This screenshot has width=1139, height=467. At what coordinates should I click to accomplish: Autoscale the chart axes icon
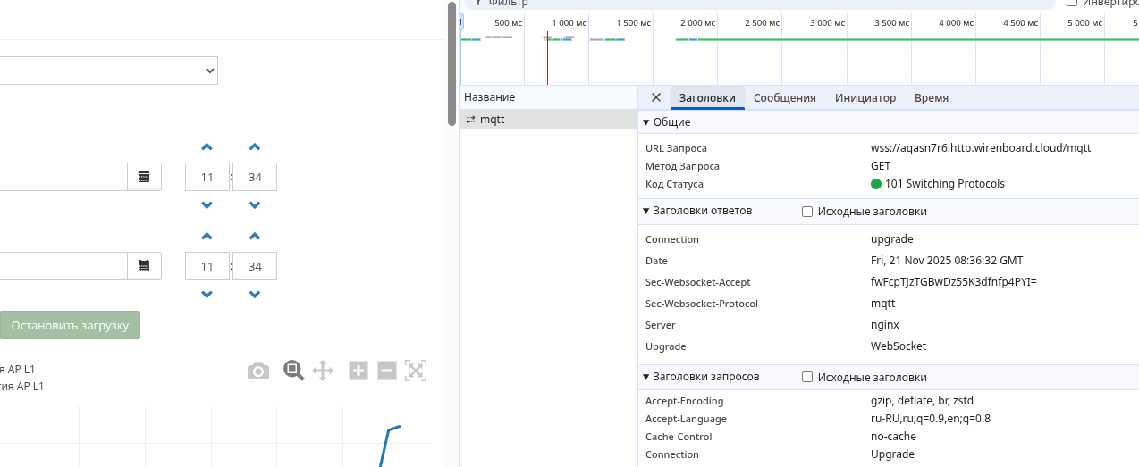point(416,371)
